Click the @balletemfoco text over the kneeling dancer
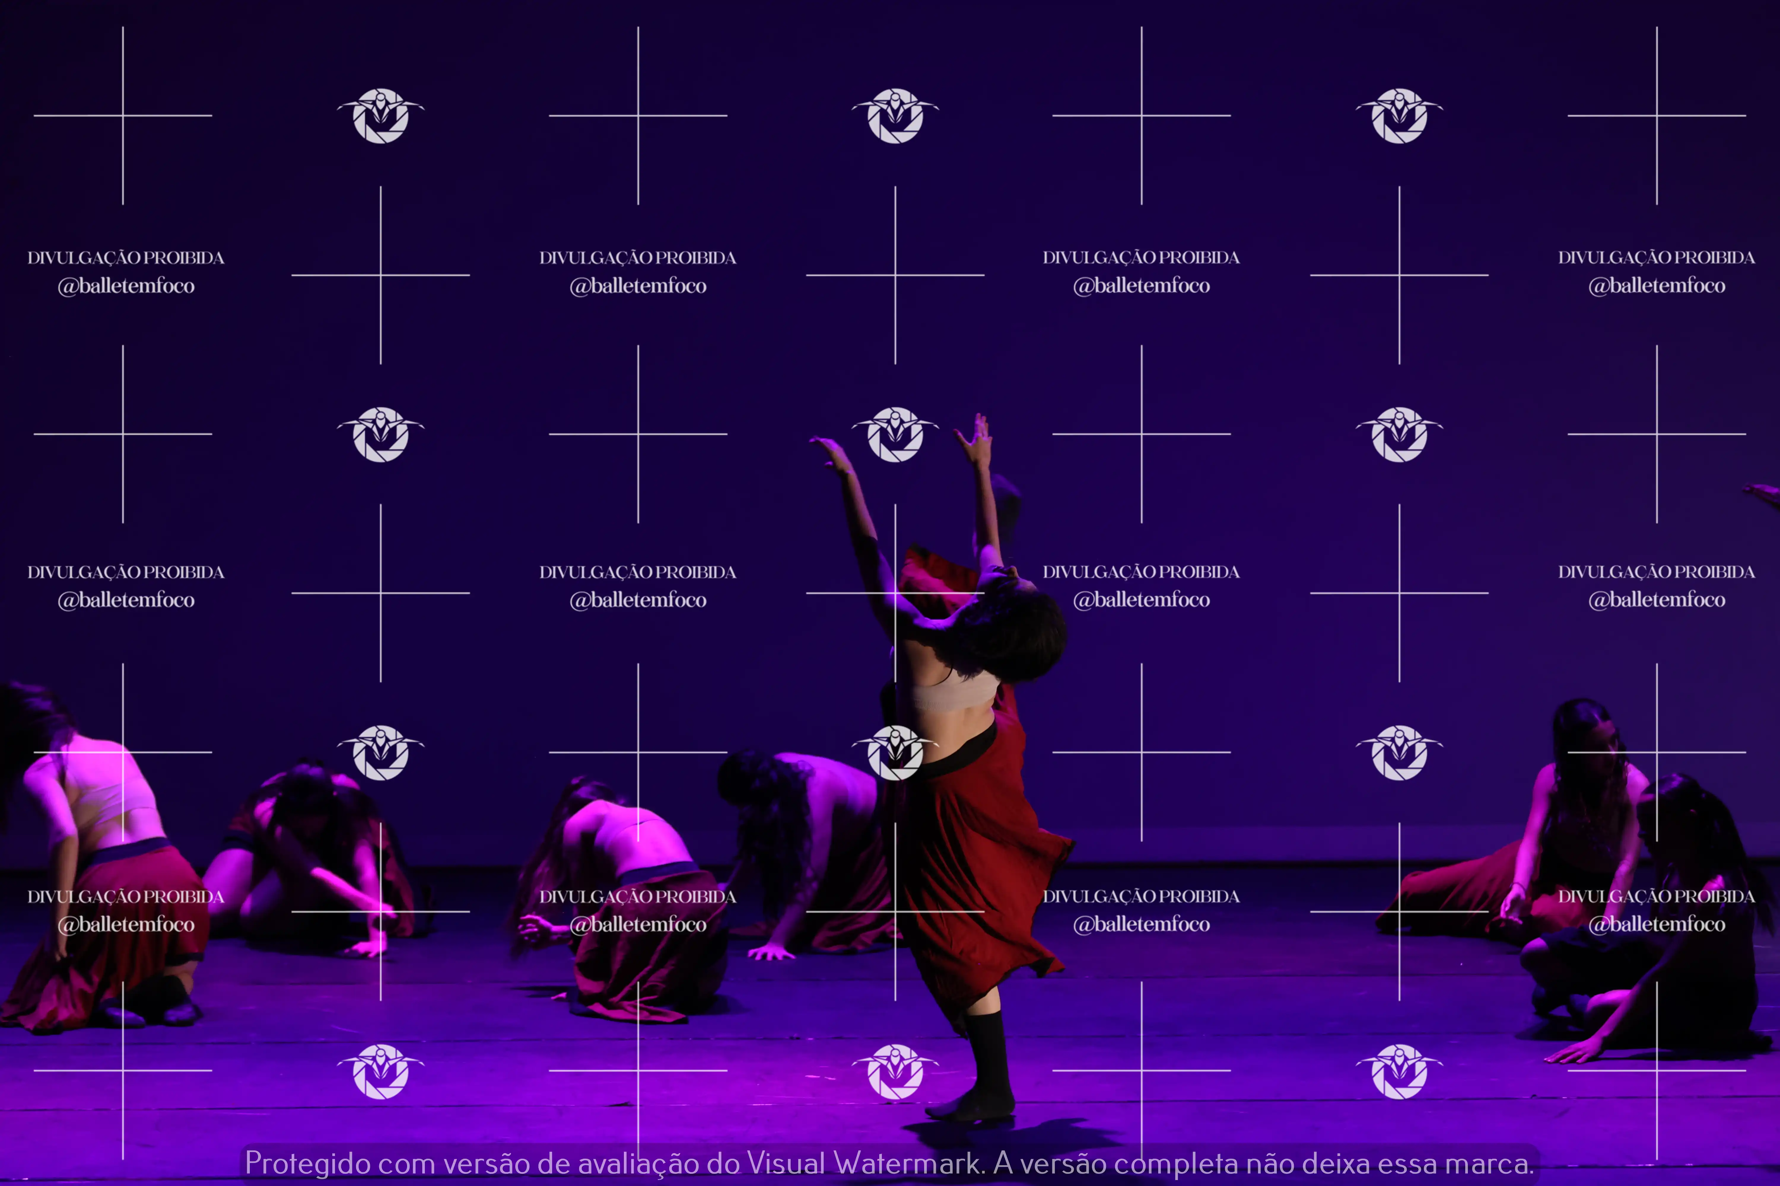 coord(638,924)
